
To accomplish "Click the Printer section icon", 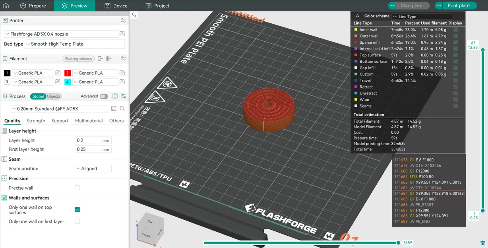I will point(5,20).
